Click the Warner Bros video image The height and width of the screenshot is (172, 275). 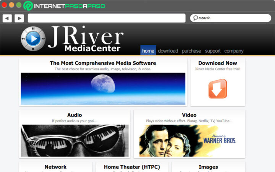pos(189,140)
